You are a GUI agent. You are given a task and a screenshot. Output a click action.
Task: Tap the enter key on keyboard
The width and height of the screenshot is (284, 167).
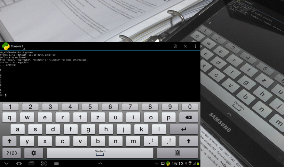[184, 129]
